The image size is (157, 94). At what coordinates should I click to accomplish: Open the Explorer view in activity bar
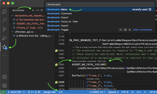(x=4, y=12)
